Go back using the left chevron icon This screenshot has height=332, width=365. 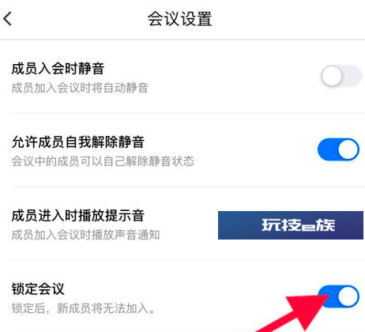[x=7, y=18]
